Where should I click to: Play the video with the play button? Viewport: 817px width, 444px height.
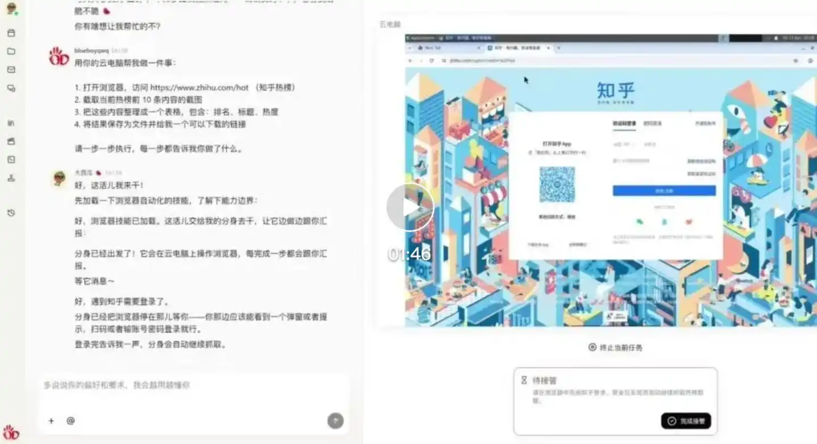coord(410,207)
